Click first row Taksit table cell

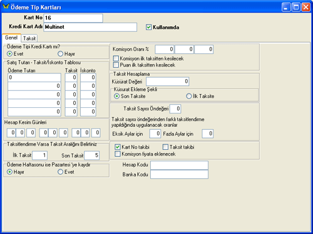pos(71,78)
